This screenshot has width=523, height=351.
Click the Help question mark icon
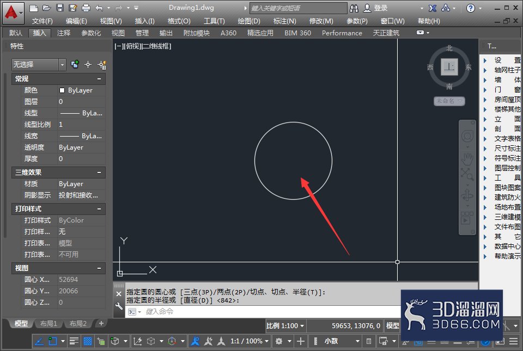point(470,8)
